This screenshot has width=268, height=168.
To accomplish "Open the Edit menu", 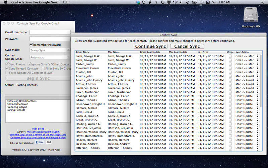I will 66,2.
